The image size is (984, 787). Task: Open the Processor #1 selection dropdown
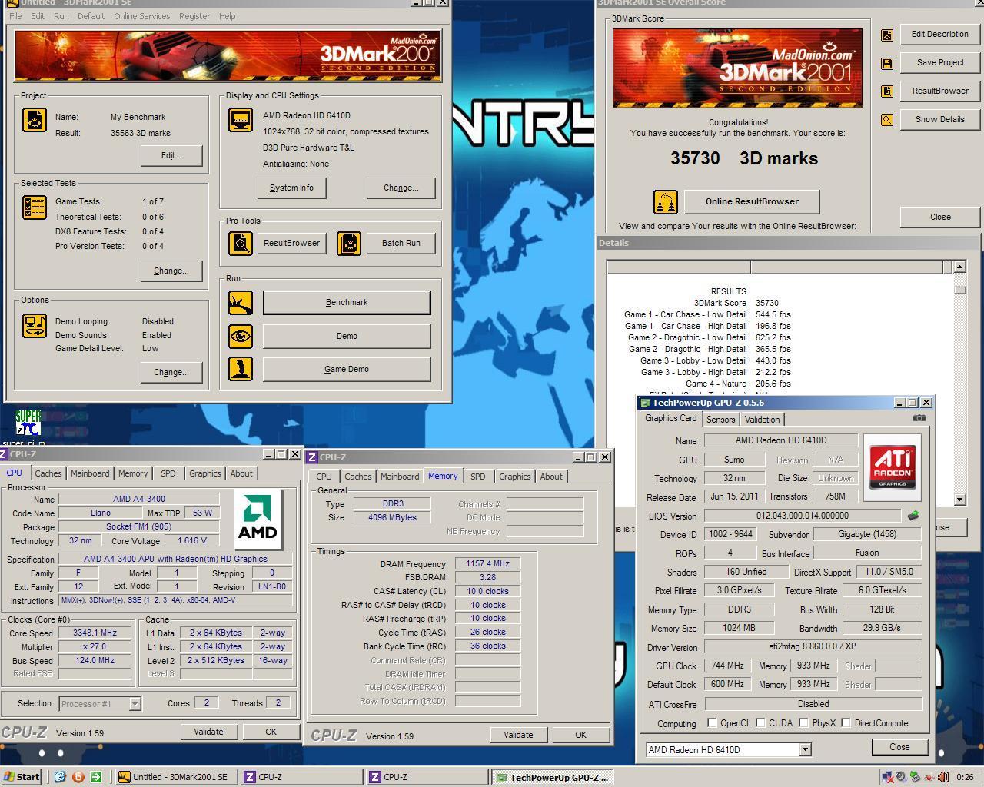[135, 703]
